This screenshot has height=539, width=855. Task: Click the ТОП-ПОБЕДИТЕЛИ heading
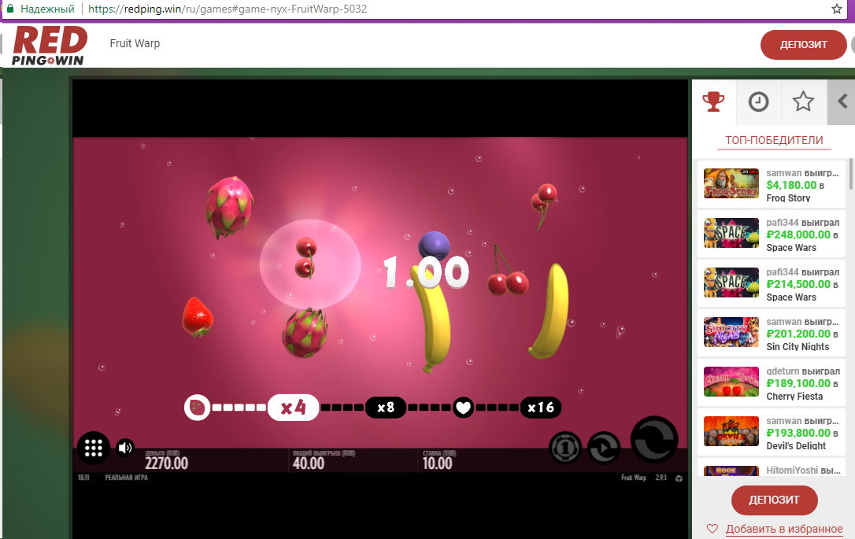click(x=774, y=141)
